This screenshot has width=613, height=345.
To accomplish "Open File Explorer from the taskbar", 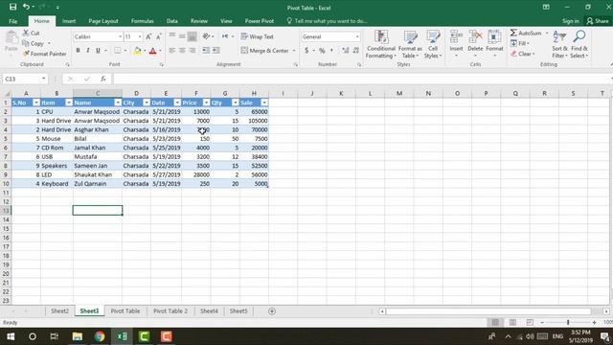I will [x=78, y=336].
